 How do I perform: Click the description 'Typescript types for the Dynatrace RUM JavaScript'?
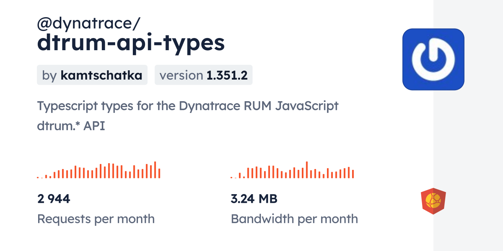coord(188,106)
